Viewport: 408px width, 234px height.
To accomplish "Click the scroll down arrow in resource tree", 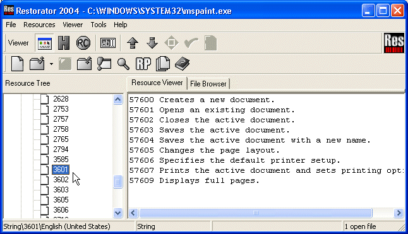I will (x=117, y=213).
